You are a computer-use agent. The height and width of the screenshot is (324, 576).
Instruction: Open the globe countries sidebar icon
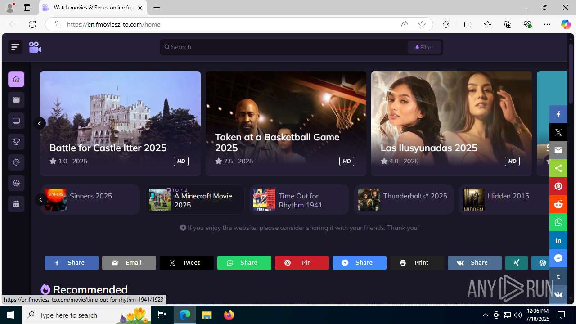[x=16, y=183]
